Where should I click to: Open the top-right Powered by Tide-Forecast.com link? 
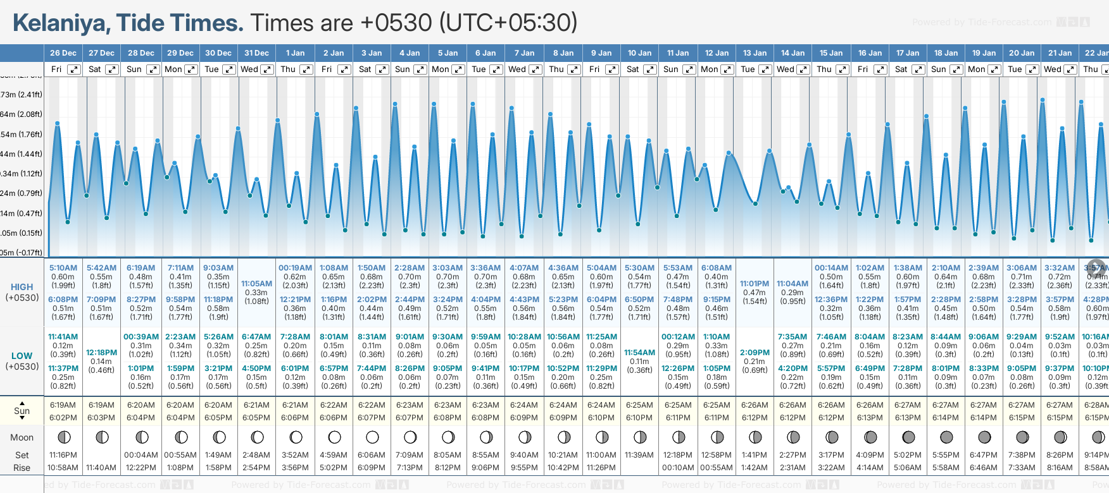point(982,22)
